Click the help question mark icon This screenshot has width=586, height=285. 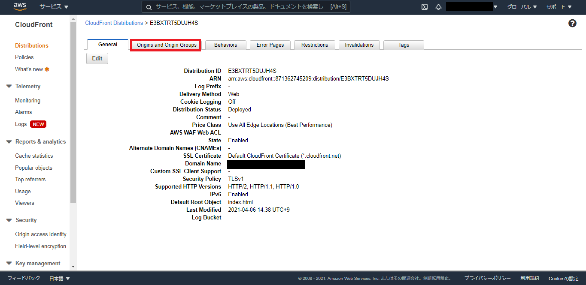point(572,24)
